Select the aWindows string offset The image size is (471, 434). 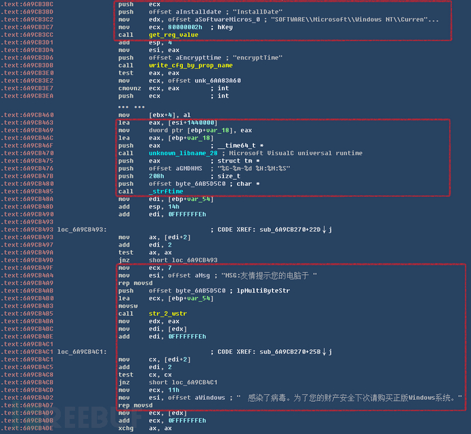[210, 398]
